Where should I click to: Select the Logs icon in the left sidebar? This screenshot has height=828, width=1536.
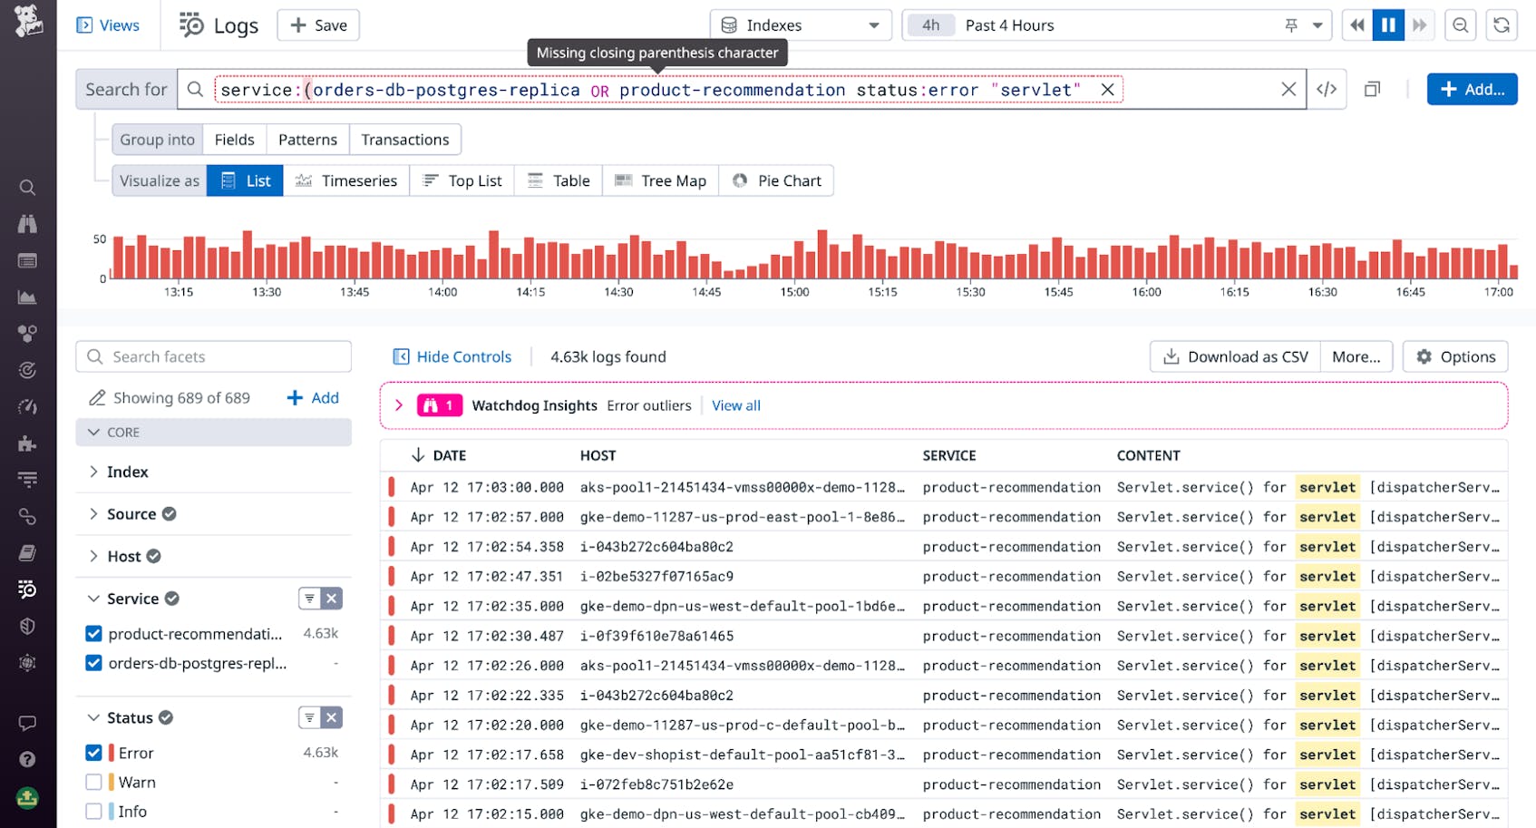tap(27, 589)
